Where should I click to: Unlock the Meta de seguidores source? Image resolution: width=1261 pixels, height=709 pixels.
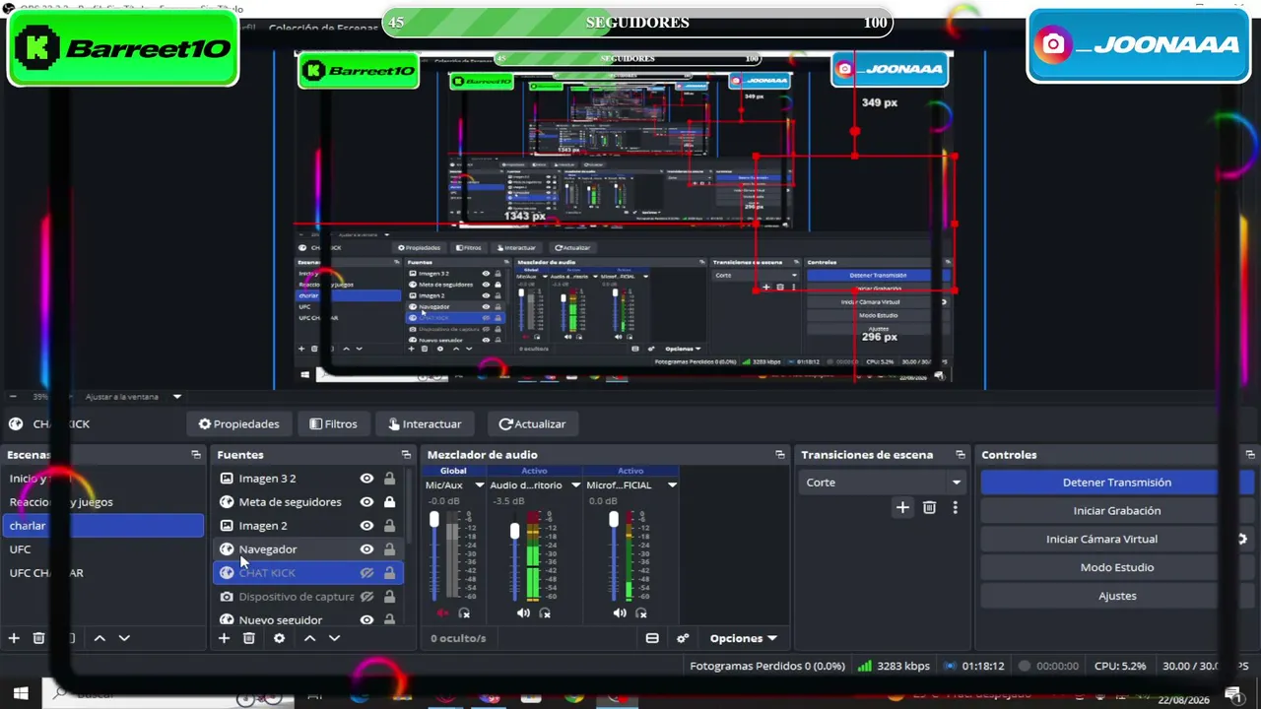(x=389, y=502)
